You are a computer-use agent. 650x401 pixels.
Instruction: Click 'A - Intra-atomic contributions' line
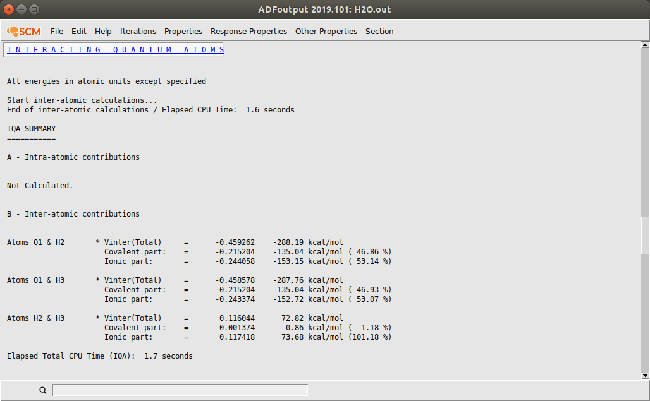(73, 157)
